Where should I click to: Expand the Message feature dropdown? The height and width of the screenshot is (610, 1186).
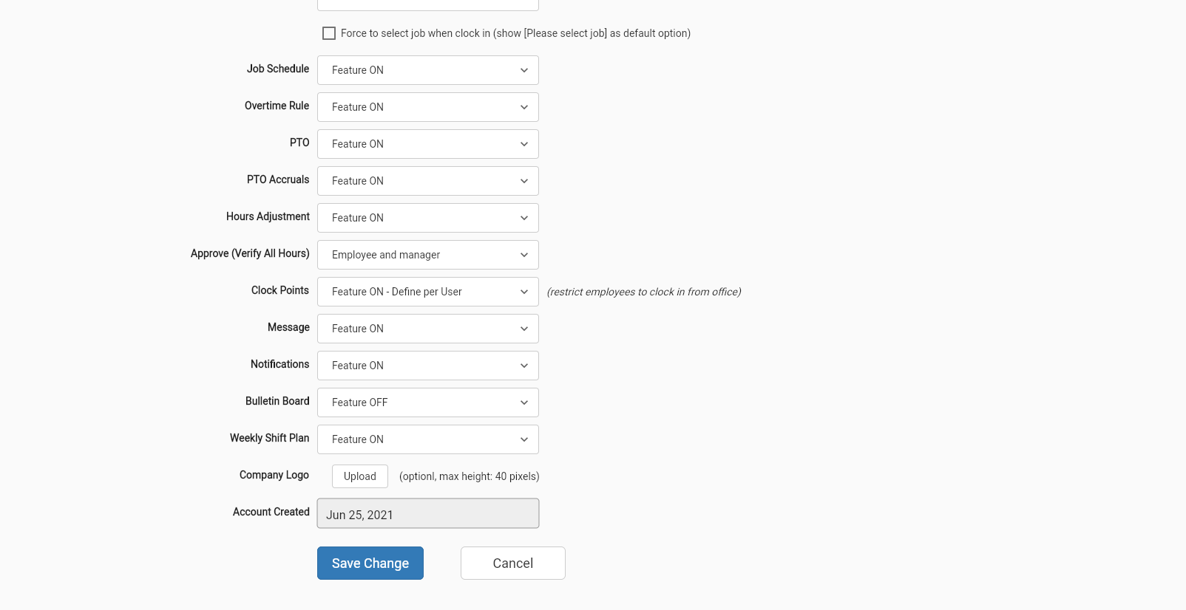coord(428,329)
